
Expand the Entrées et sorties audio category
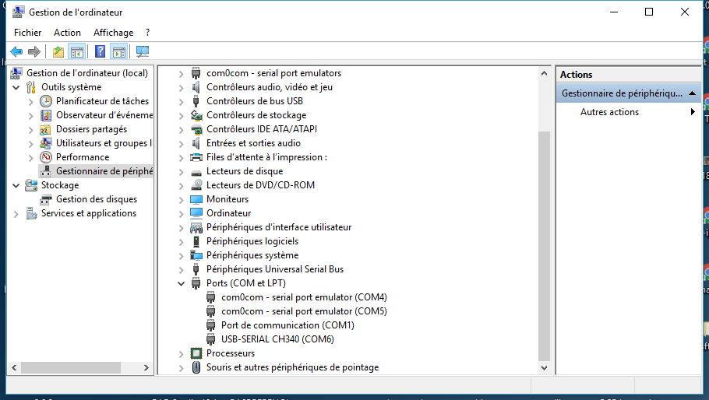[182, 143]
